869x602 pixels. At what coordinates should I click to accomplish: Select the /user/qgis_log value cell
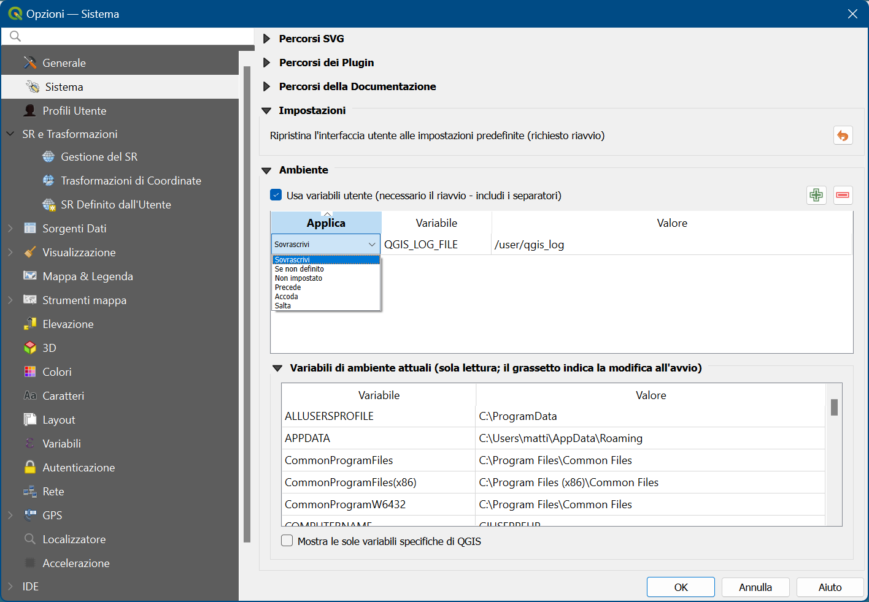click(x=672, y=245)
